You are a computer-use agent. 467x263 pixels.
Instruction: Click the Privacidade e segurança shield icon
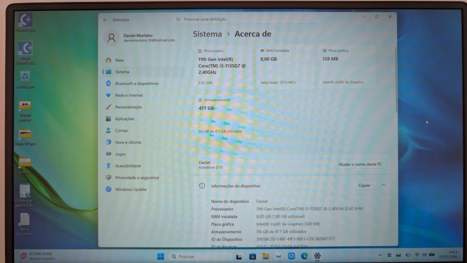tap(108, 178)
